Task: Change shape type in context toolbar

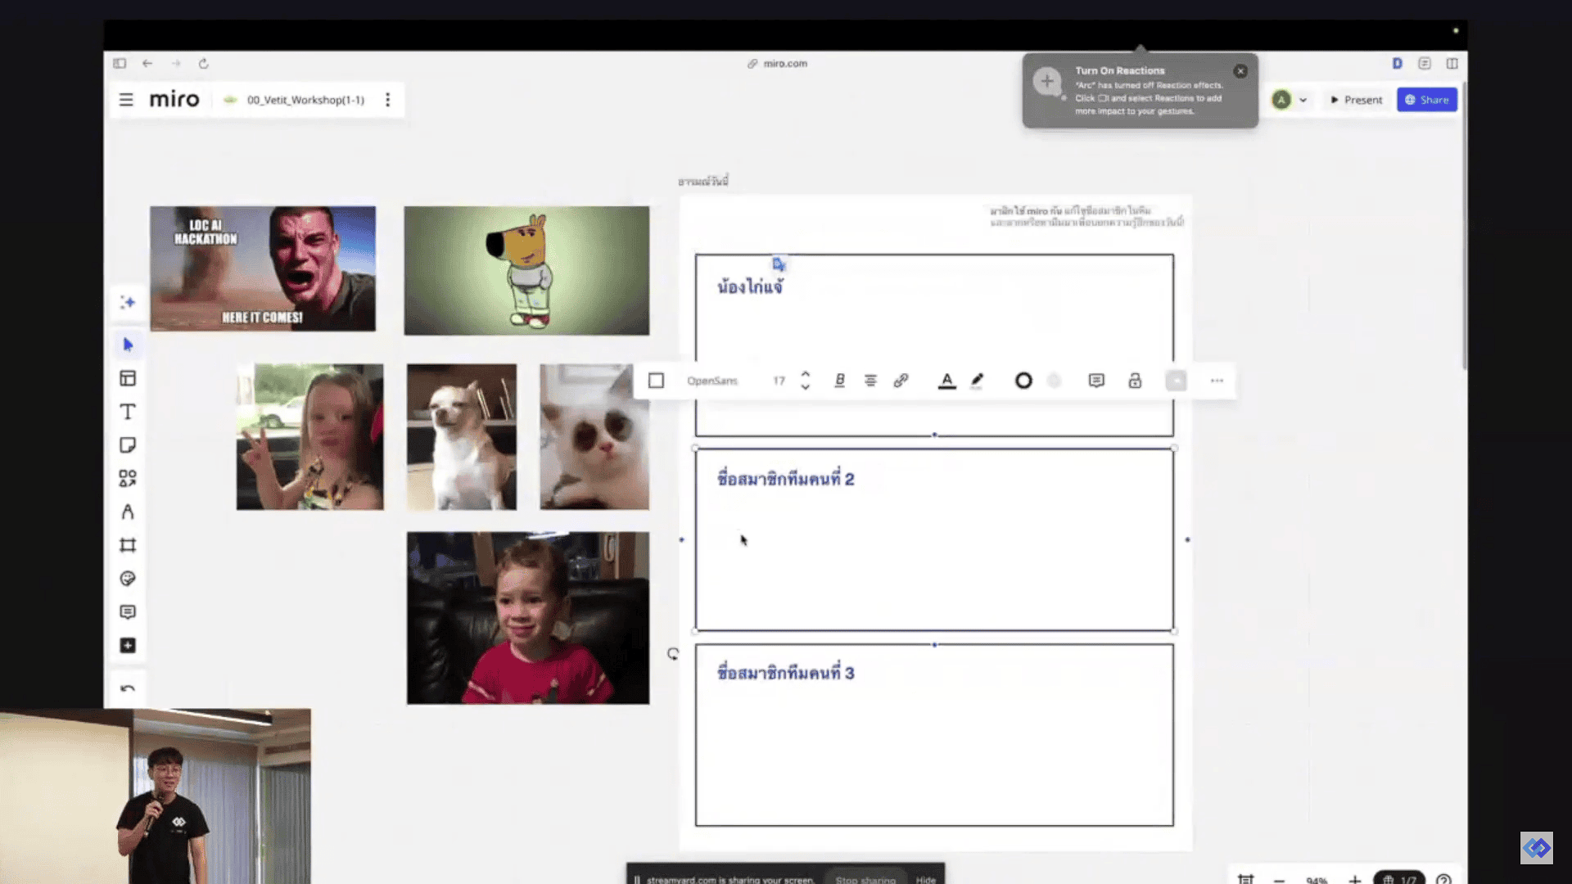Action: 656,381
